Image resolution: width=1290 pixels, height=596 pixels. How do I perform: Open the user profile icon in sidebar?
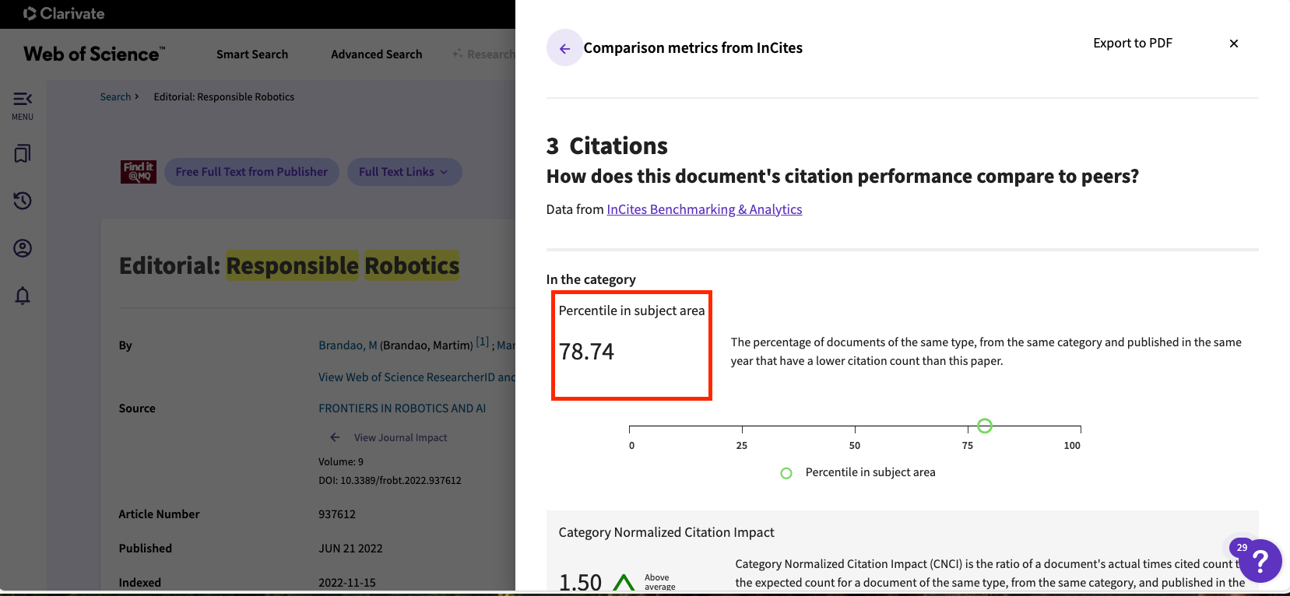(23, 248)
